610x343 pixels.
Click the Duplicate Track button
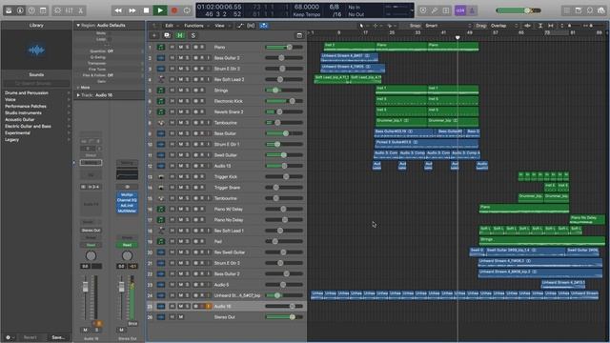click(167, 35)
